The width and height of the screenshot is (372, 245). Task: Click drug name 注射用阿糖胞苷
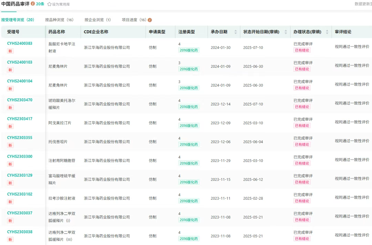[x=62, y=161]
